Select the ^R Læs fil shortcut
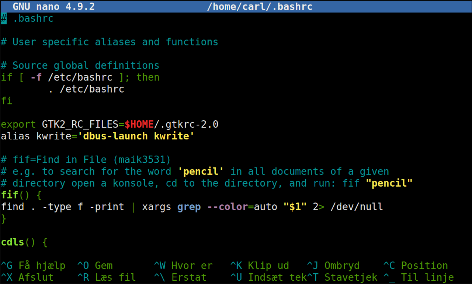Viewport: 472px width, 284px height. point(107,277)
